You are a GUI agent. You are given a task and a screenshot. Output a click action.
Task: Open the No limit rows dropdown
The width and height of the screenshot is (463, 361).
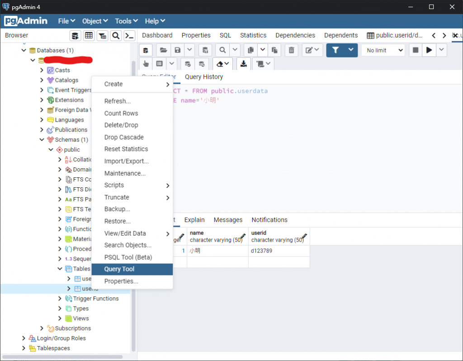(383, 50)
